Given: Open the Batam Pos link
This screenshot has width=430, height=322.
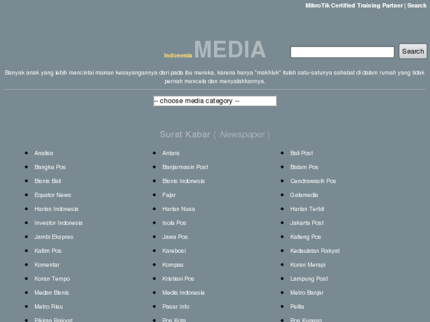Looking at the screenshot, I should click(x=304, y=167).
